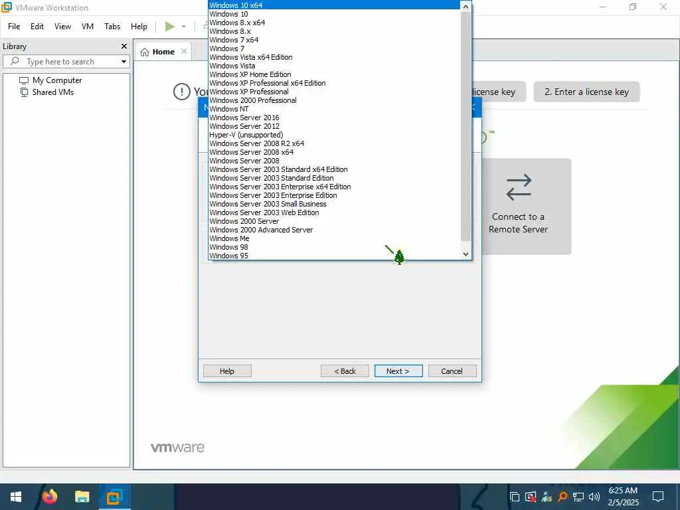The image size is (680, 510).
Task: Open the VM menu
Action: (88, 27)
